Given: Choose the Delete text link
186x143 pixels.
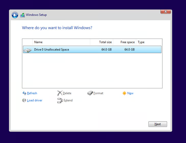Looking at the screenshot, I should (x=67, y=93).
